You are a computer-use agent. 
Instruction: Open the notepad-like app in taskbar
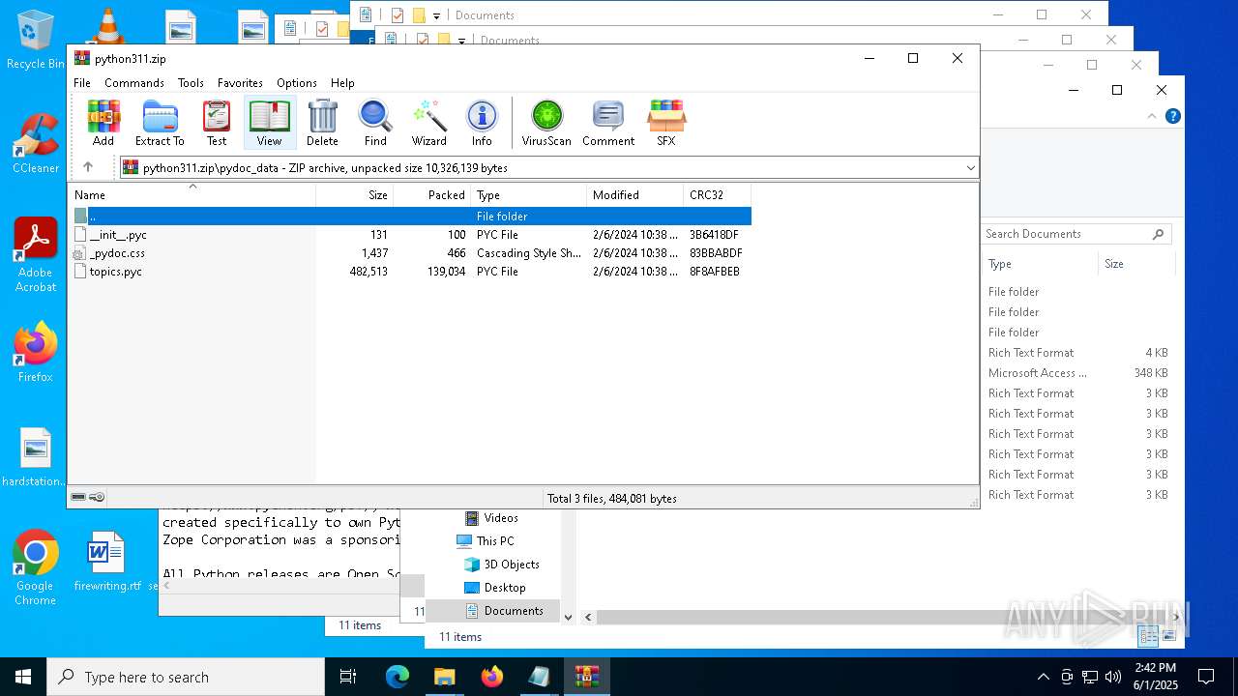coord(540,677)
